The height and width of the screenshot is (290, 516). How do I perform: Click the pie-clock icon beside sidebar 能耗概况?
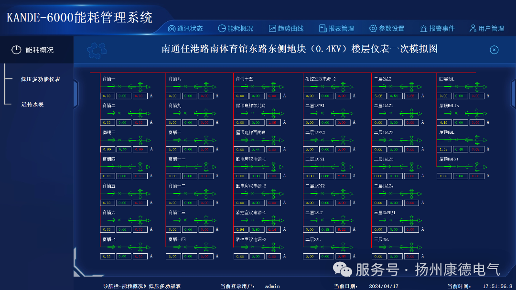tap(16, 50)
